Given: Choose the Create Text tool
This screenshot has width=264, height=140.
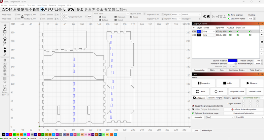Looking at the screenshot, I should (5, 48).
